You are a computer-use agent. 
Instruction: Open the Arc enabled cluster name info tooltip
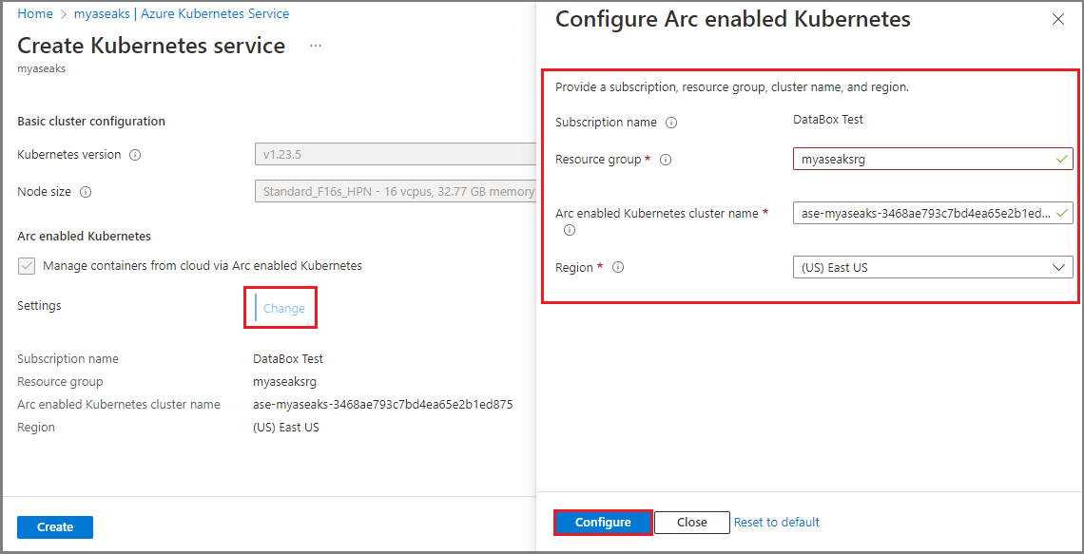(x=570, y=229)
